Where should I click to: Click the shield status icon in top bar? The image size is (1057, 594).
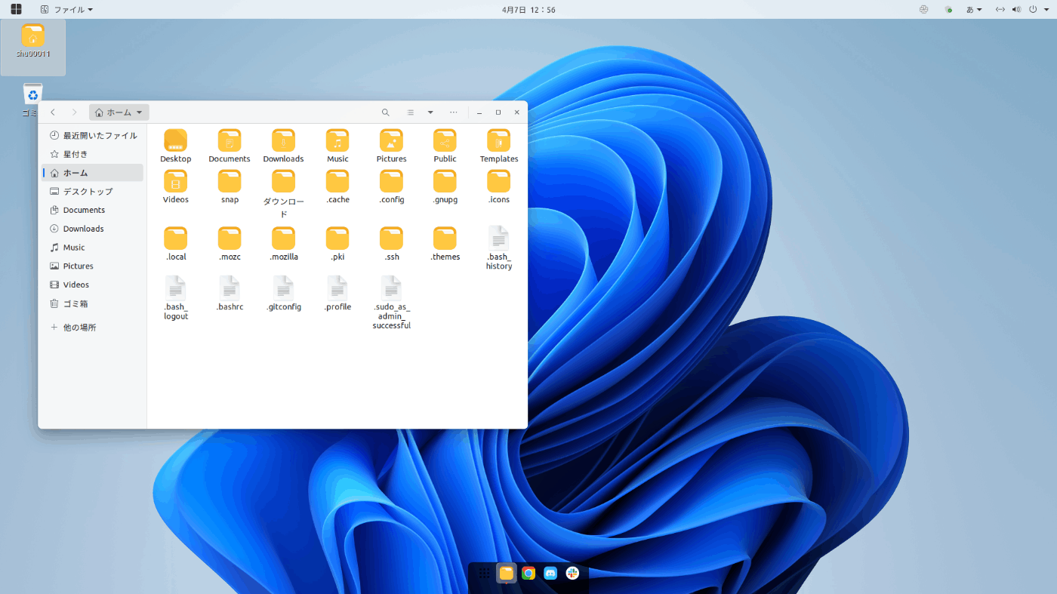(x=948, y=9)
